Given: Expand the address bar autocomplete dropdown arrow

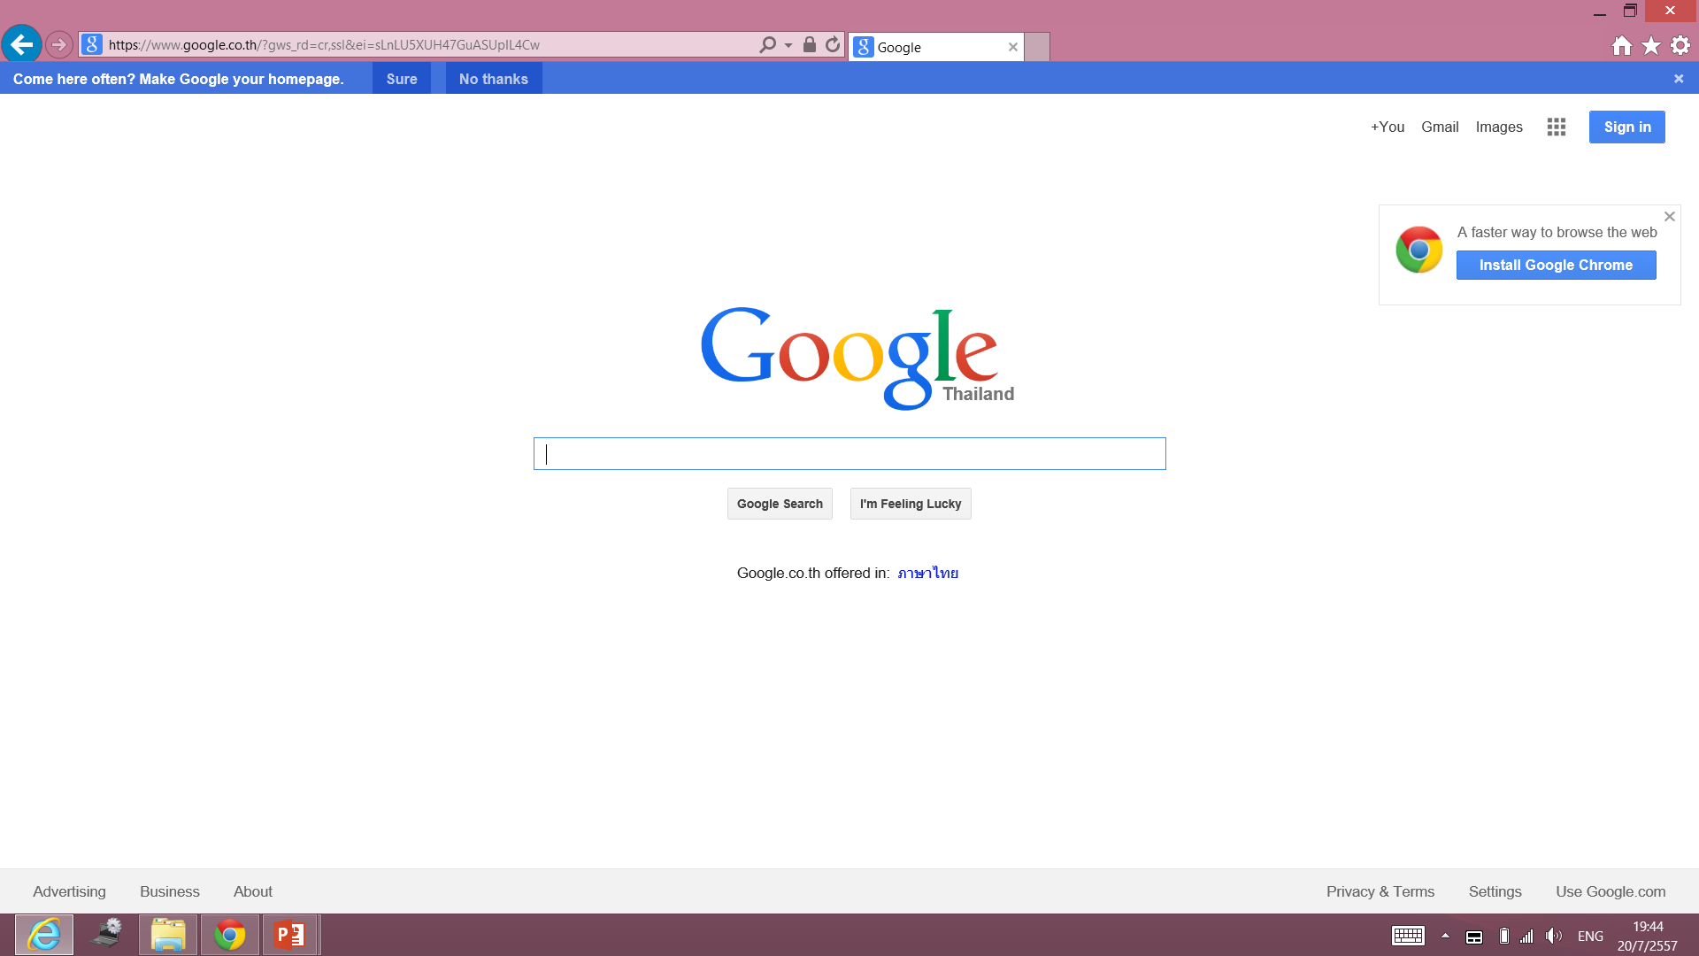Looking at the screenshot, I should pos(788,45).
